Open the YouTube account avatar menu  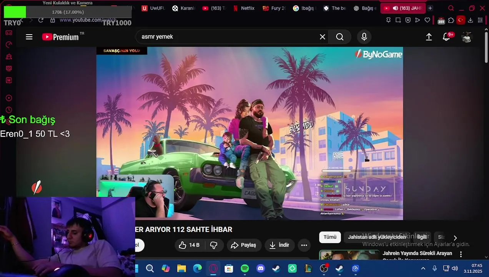(x=467, y=37)
